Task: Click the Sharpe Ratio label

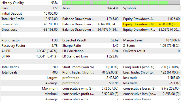Action: click(x=72, y=46)
